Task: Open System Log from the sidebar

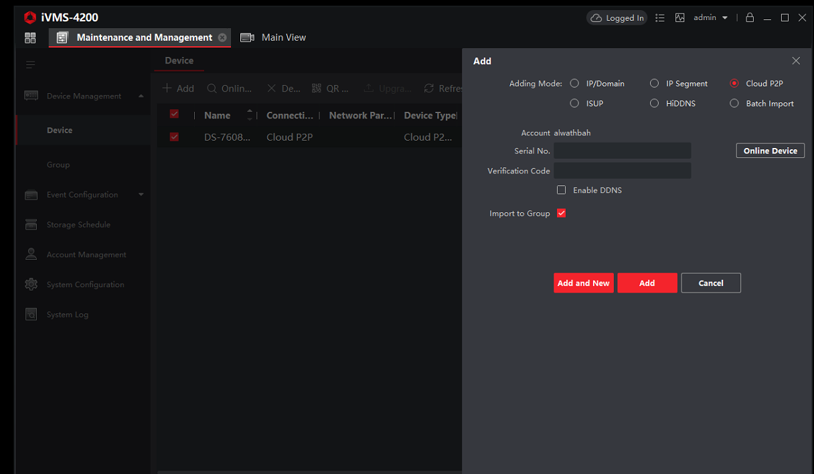Action: tap(67, 315)
